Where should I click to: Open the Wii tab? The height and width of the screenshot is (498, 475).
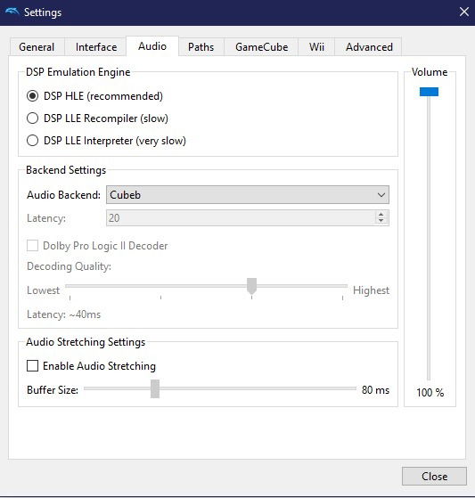pos(316,47)
